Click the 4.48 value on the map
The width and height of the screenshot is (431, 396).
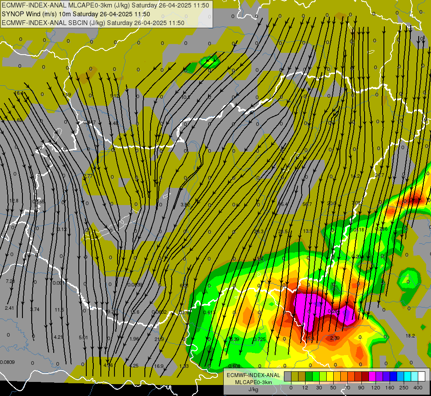point(114,123)
